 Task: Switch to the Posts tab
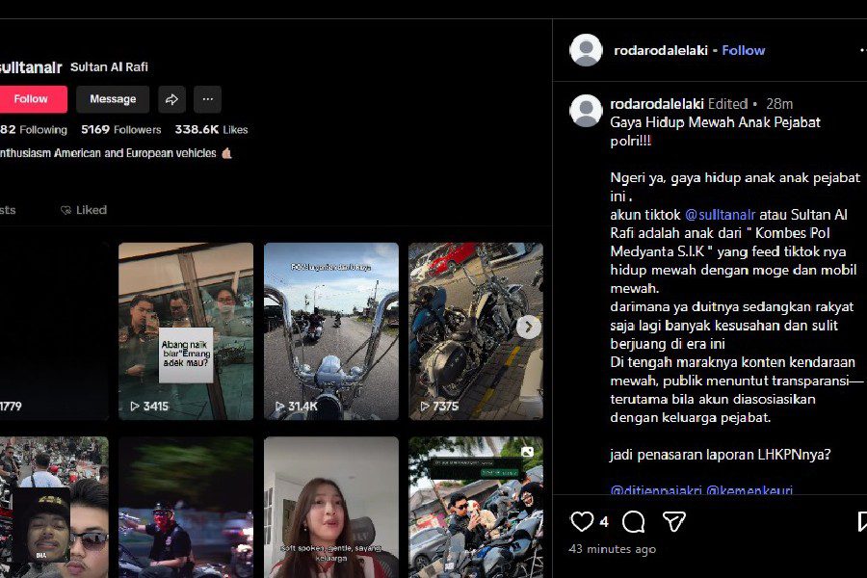point(7,209)
